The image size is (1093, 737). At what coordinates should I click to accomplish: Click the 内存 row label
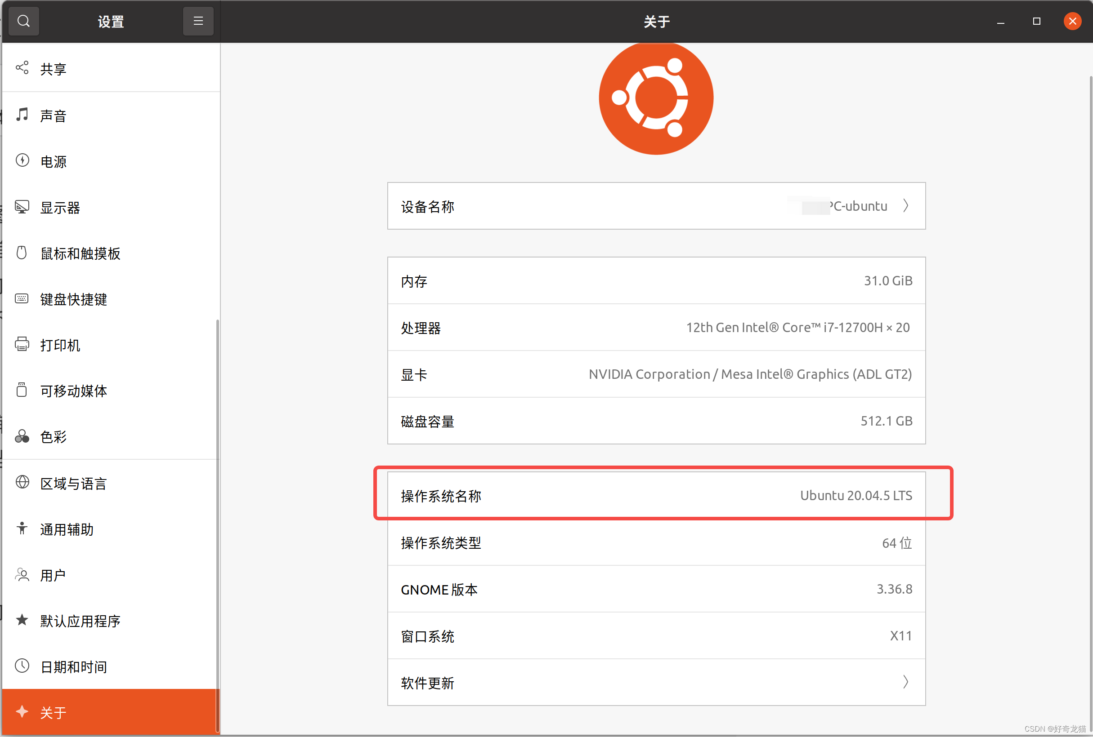click(414, 281)
